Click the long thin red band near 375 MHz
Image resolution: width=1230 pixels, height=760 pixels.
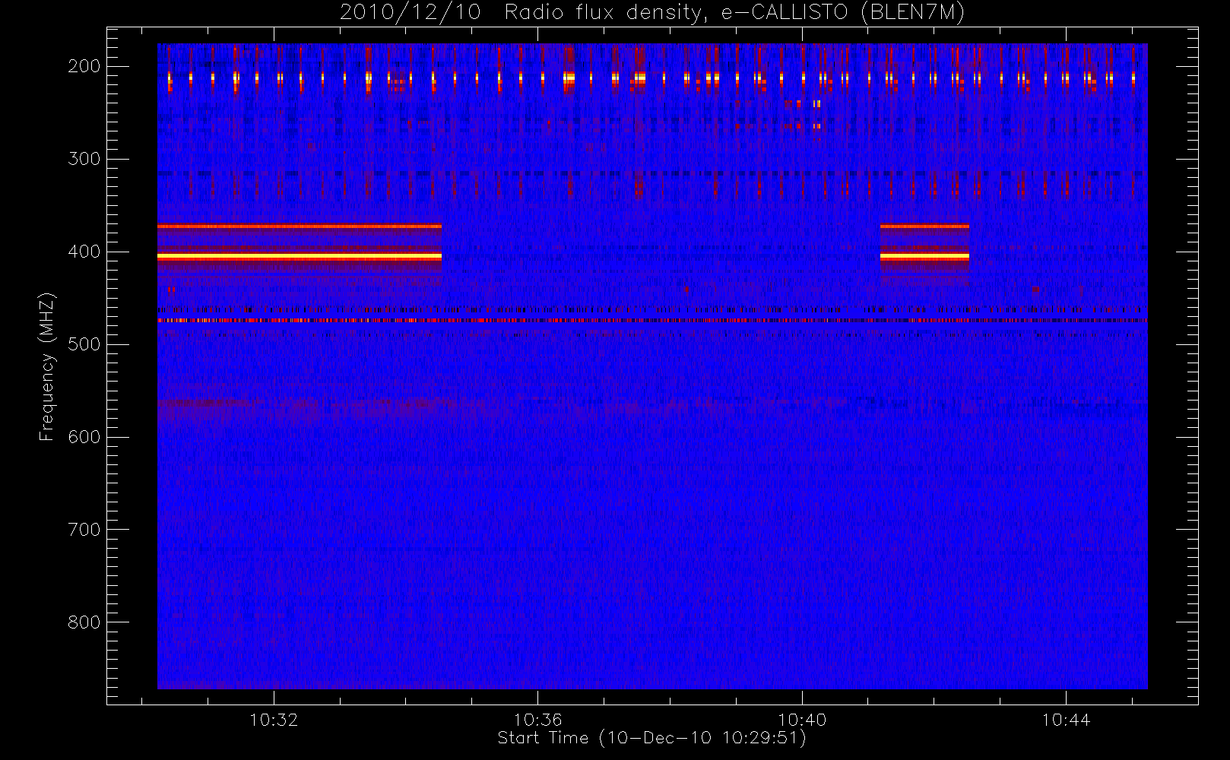pyautogui.click(x=300, y=226)
